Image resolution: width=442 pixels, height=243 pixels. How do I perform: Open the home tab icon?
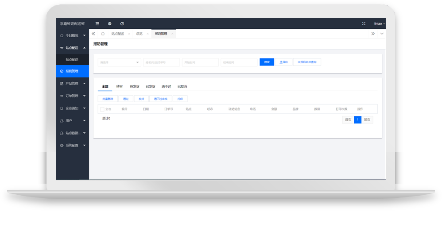[103, 34]
